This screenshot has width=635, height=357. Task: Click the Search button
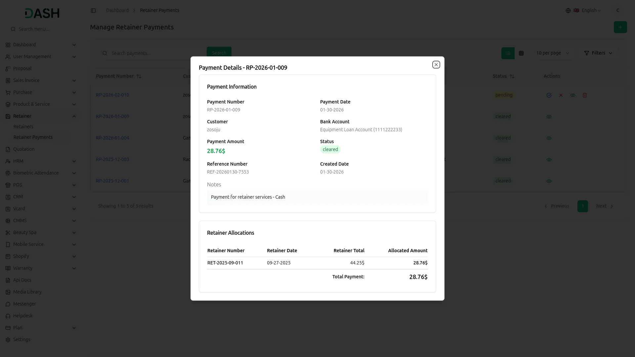click(x=219, y=53)
